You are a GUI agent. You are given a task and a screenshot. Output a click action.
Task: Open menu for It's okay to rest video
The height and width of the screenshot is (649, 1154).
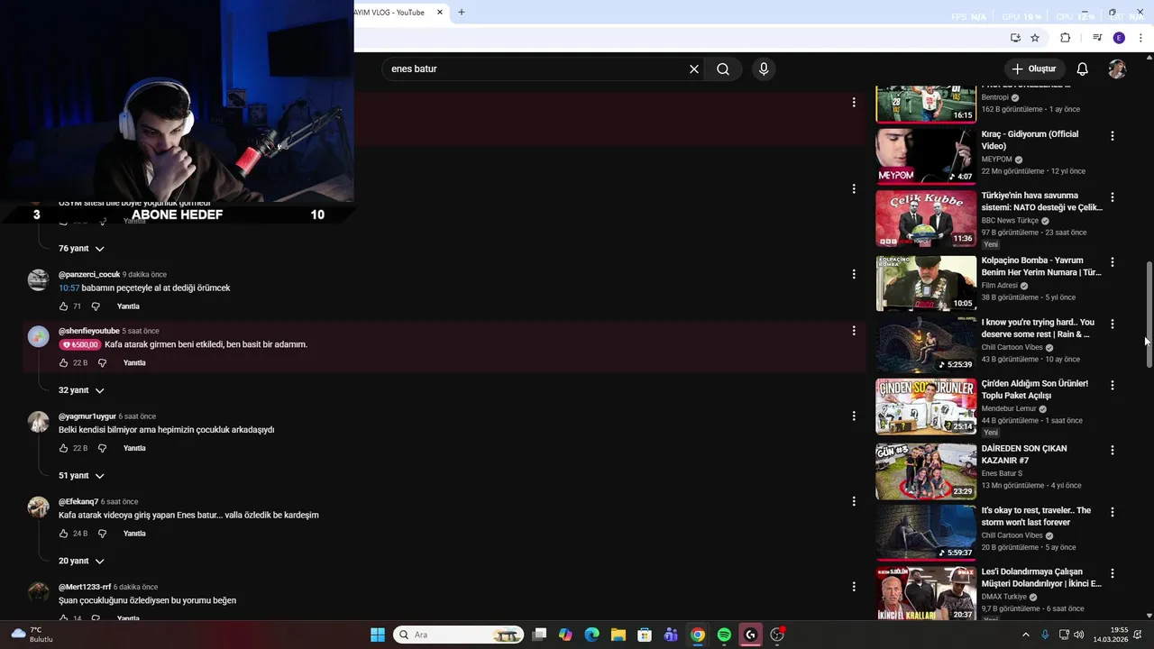click(x=1112, y=512)
